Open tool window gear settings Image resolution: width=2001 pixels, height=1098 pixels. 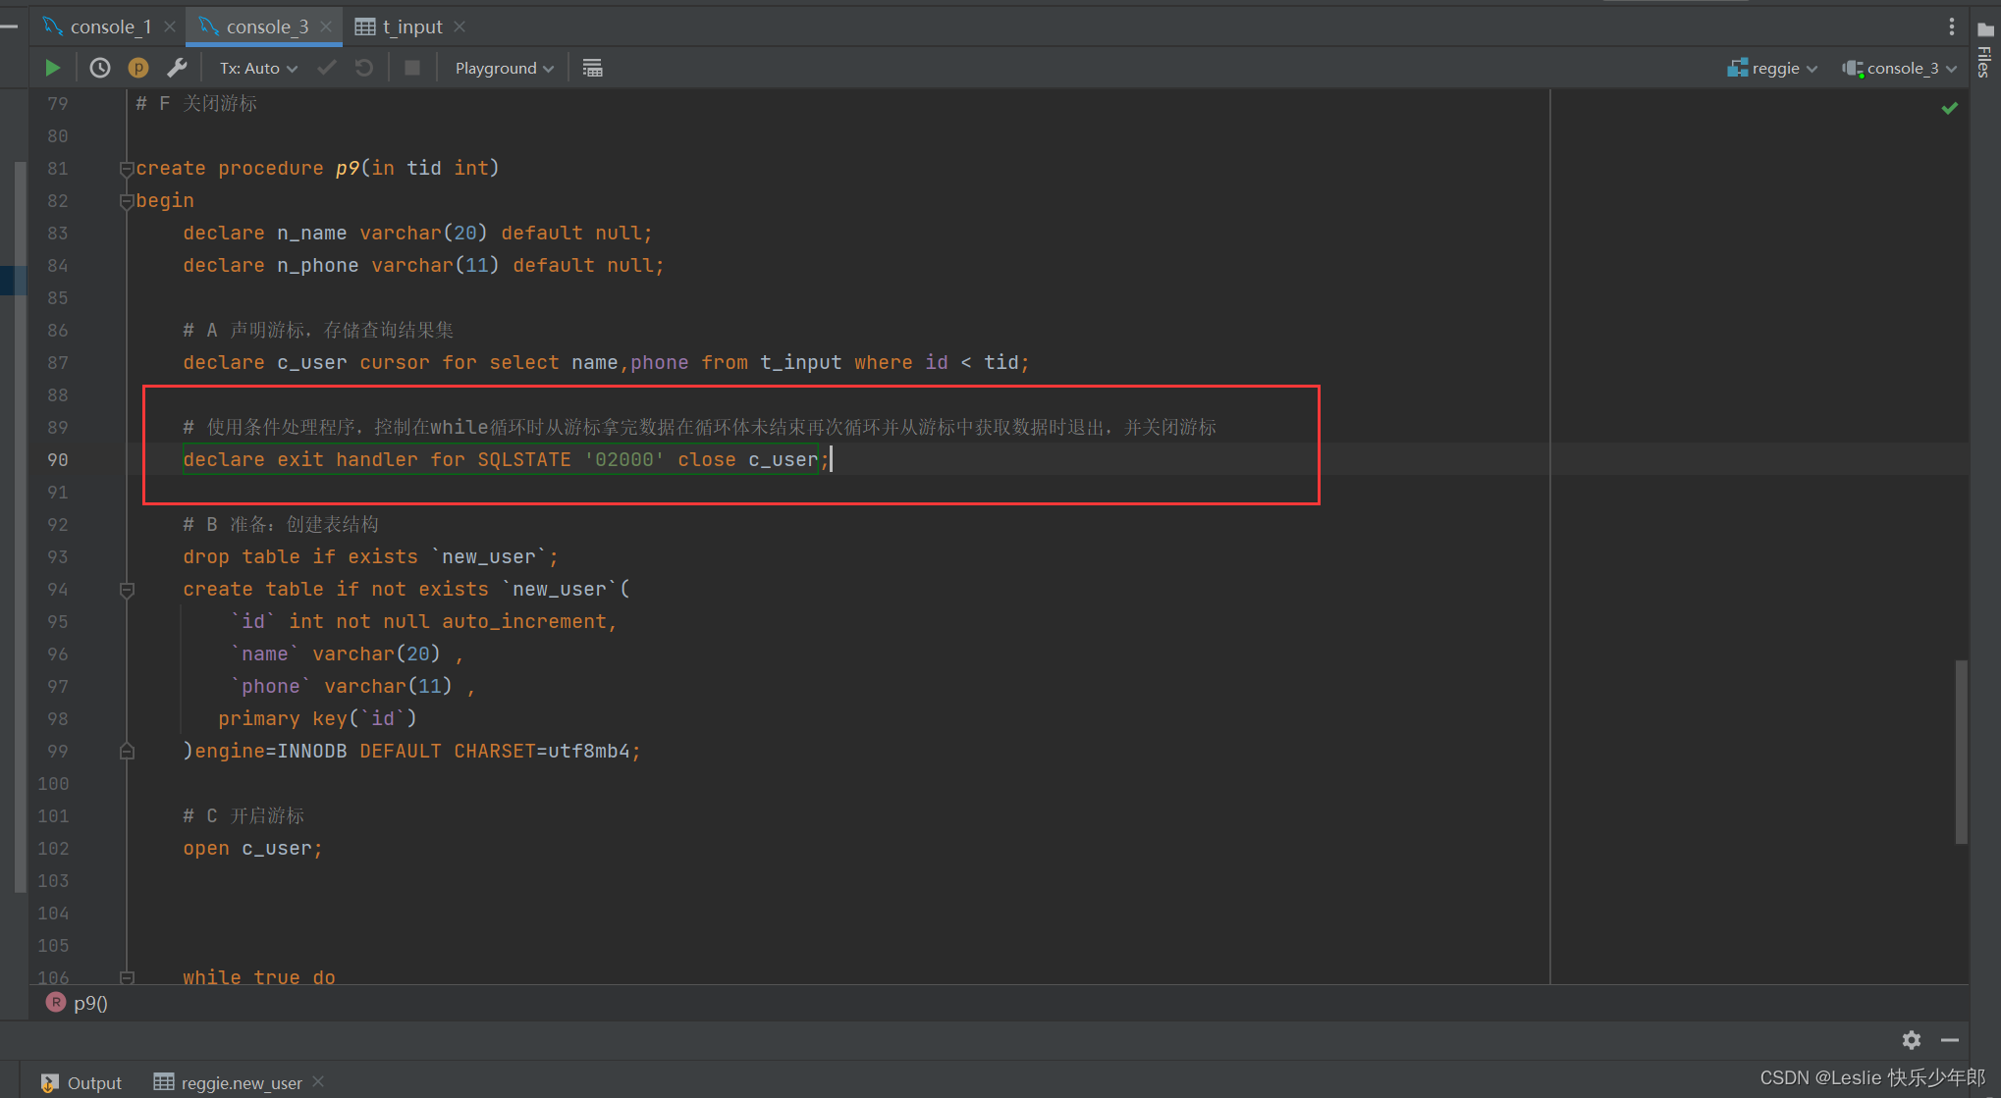(x=1911, y=1040)
